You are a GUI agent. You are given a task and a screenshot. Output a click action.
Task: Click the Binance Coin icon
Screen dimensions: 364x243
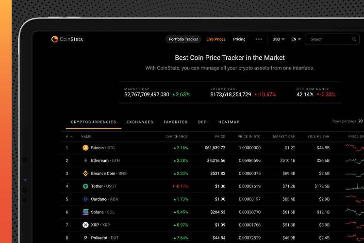pos(85,174)
